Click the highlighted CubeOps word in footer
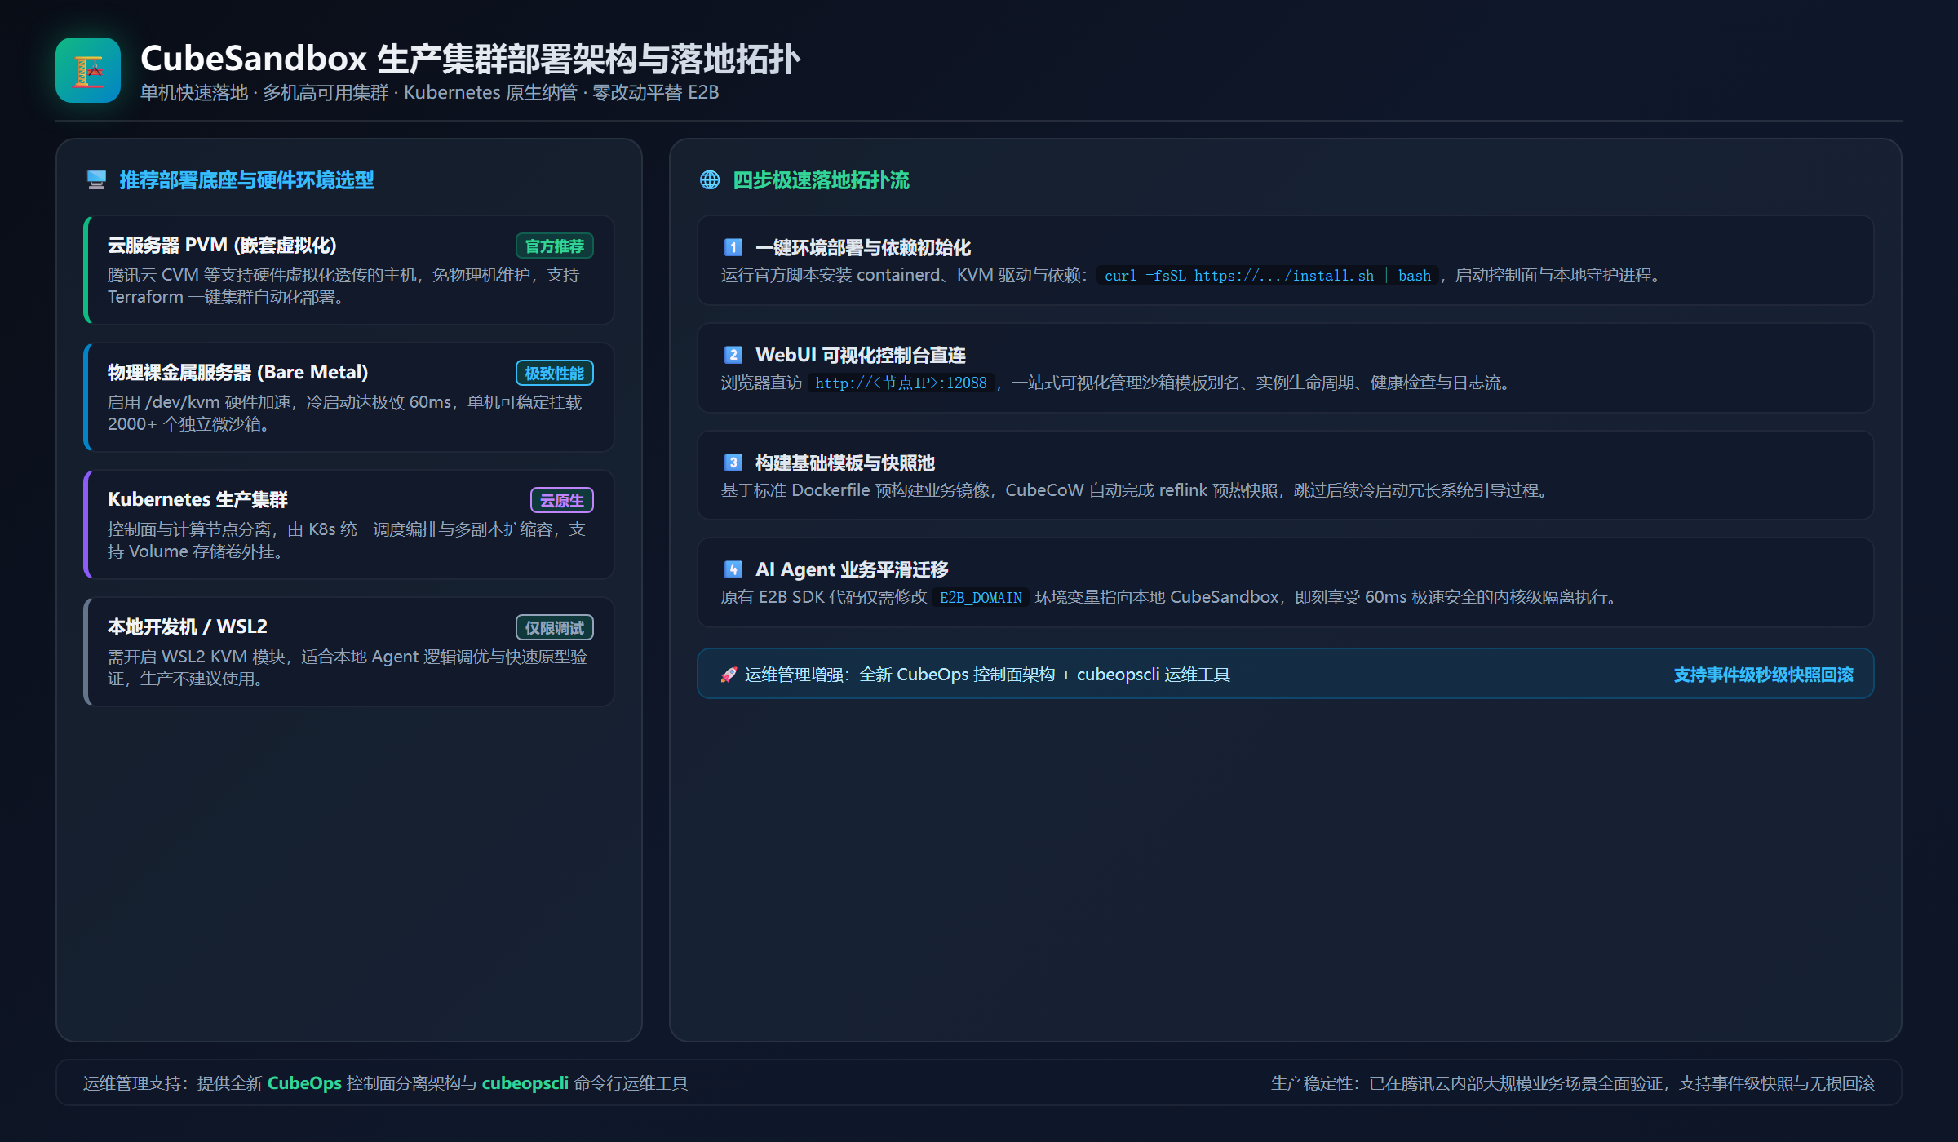 pyautogui.click(x=304, y=1083)
